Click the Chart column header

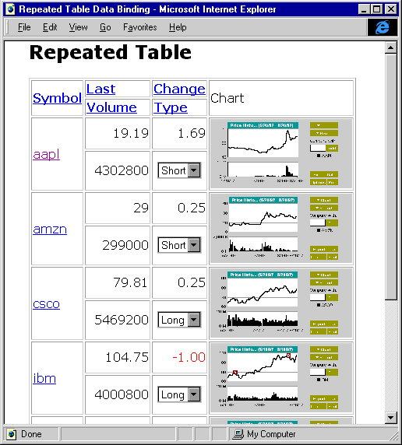point(227,98)
